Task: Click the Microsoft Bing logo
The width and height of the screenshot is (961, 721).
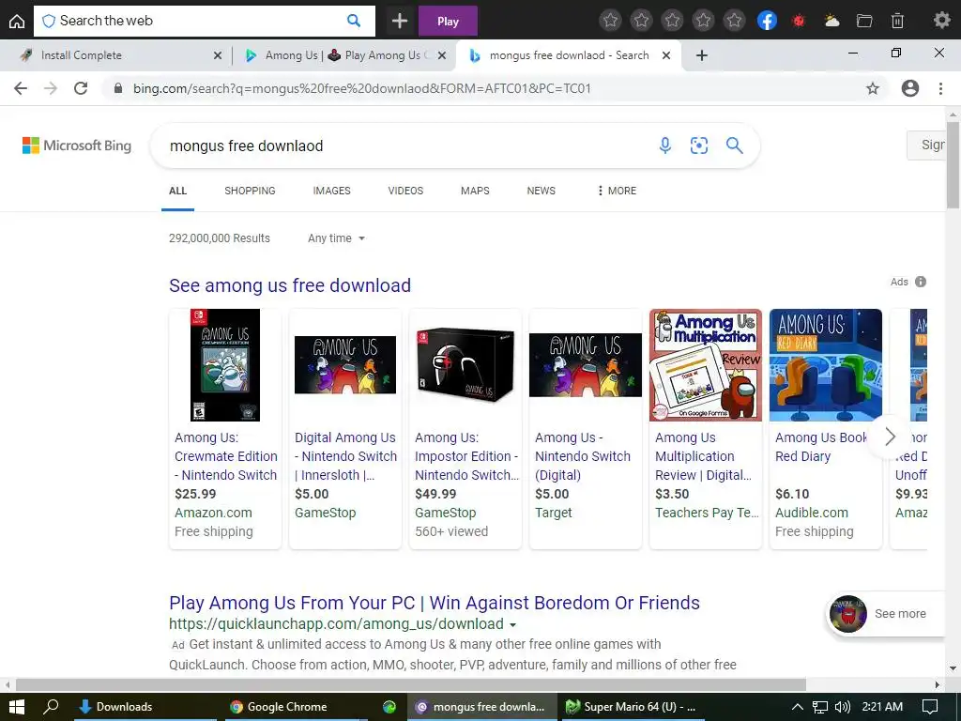Action: tap(77, 146)
